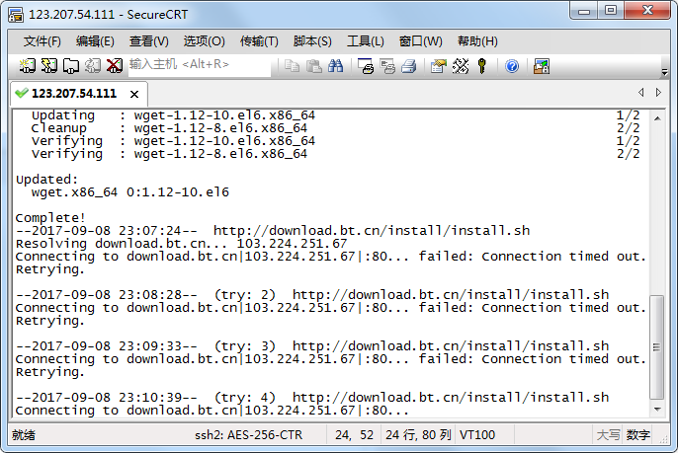Click the 大写 caps lock indicator
This screenshot has width=678, height=453.
[608, 435]
